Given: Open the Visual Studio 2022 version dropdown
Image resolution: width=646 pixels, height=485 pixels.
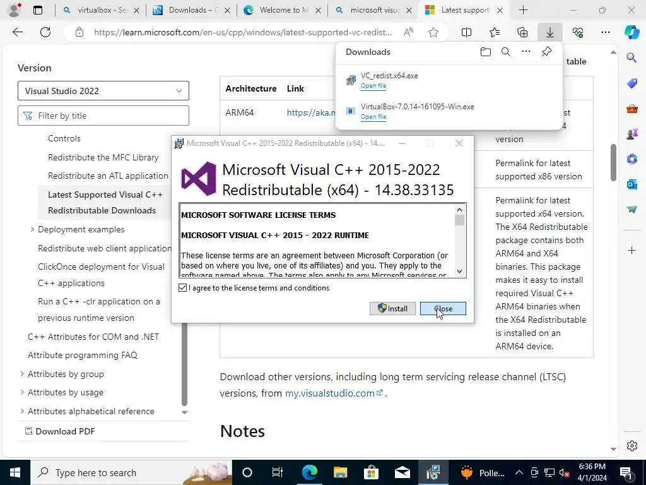Looking at the screenshot, I should (103, 91).
